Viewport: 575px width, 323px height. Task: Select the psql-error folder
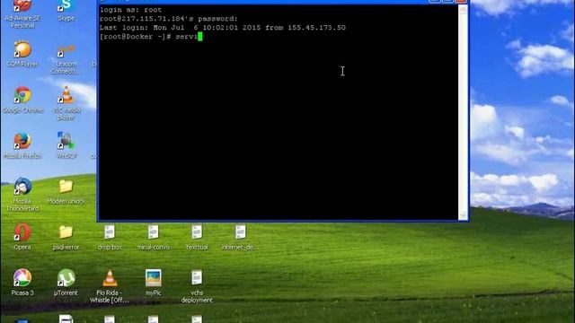(x=66, y=237)
